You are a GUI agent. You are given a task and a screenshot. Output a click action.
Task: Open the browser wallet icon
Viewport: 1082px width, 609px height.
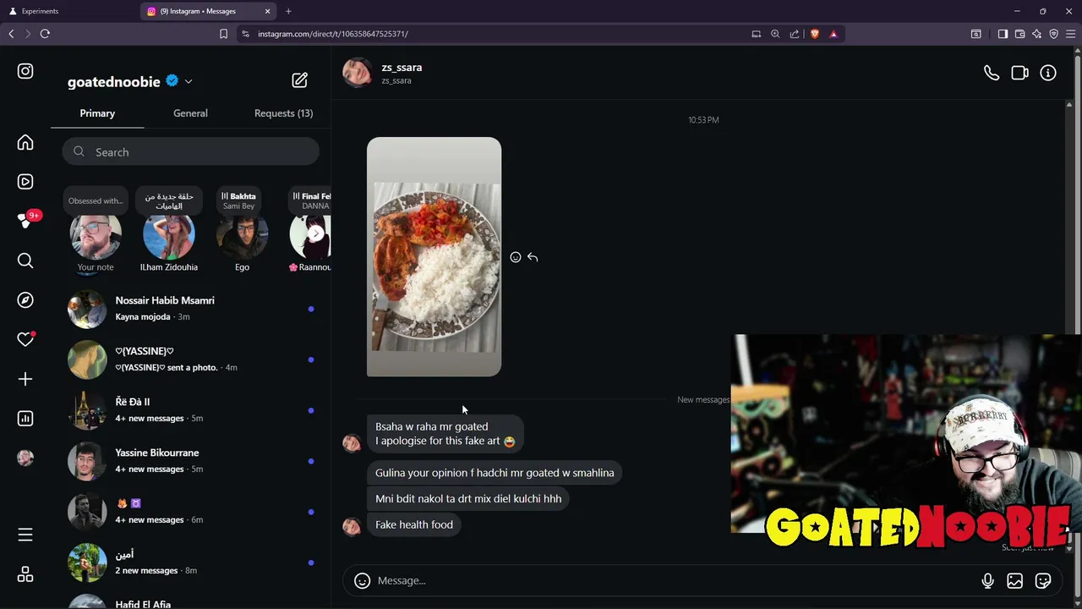pyautogui.click(x=1019, y=34)
